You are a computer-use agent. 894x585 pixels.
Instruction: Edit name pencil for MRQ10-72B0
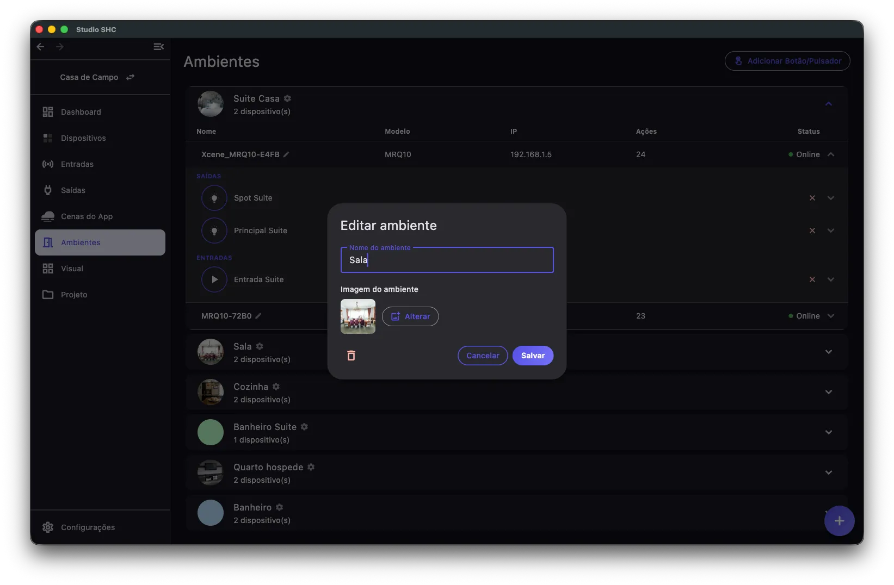click(x=258, y=316)
